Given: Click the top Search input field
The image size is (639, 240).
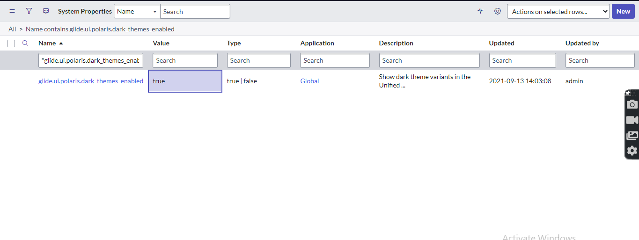Looking at the screenshot, I should tap(195, 12).
